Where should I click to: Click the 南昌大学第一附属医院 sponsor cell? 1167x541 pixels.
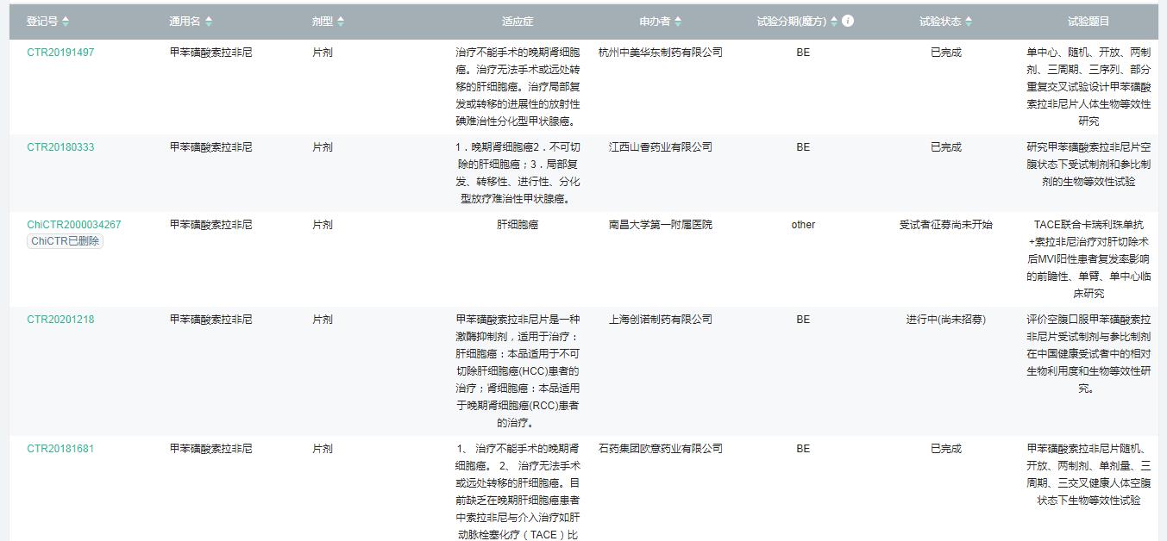[661, 225]
